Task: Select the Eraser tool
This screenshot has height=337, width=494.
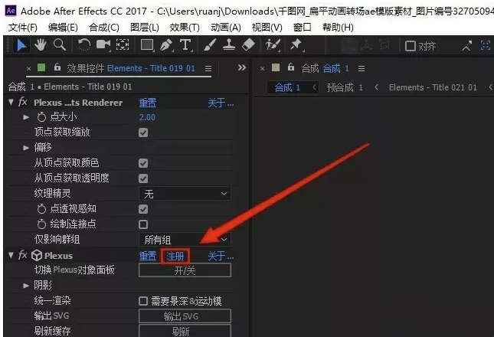Action: pos(248,45)
